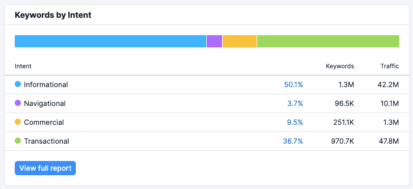Click the purple Navigational segment of the bar
Viewport: 413px width, 189px height.
pos(214,41)
